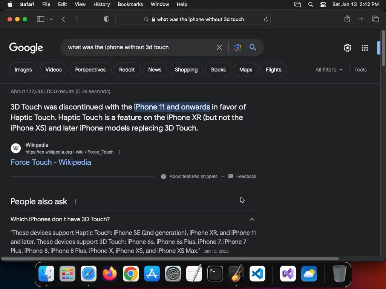386x289 pixels.
Task: Open the Trash in the dock
Action: (x=340, y=274)
